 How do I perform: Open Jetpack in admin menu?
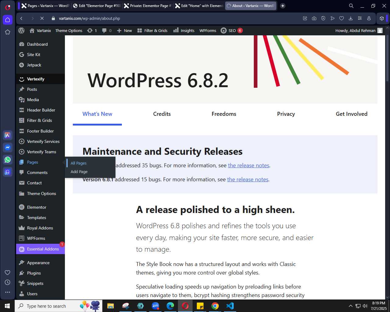click(x=40, y=65)
